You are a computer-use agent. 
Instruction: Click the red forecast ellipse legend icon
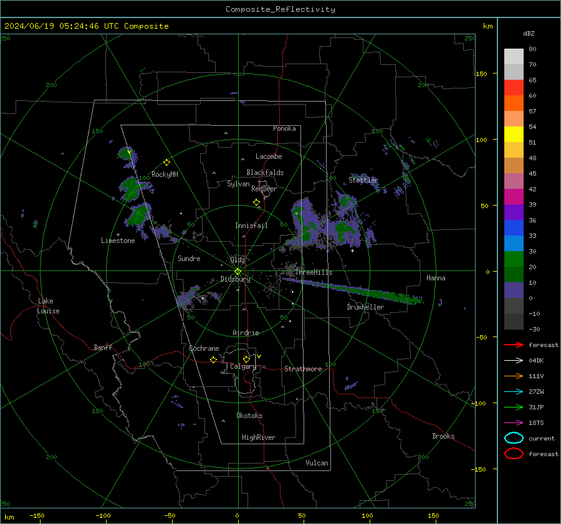(x=514, y=454)
